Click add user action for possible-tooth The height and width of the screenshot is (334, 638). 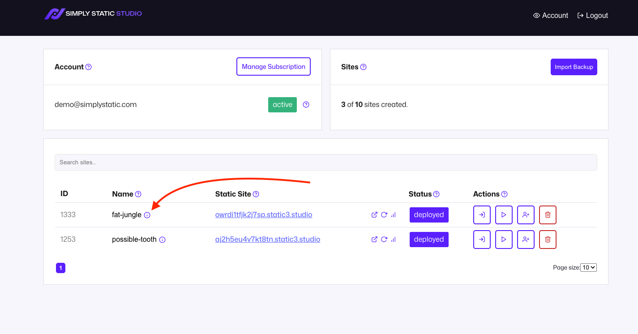pos(526,240)
